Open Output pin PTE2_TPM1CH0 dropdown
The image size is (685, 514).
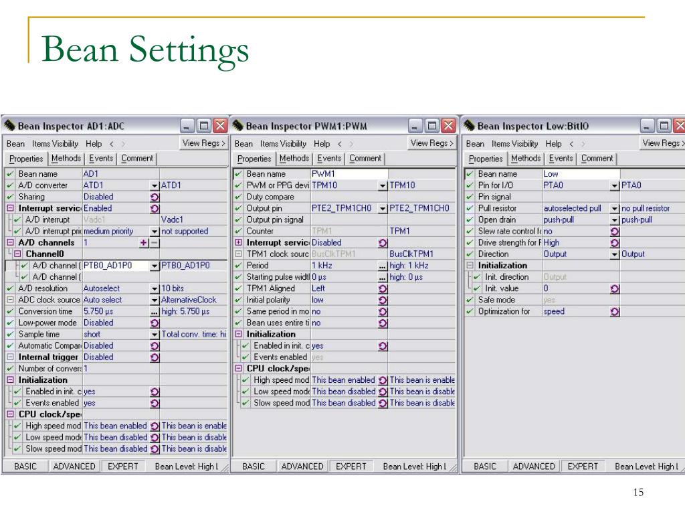coord(383,209)
